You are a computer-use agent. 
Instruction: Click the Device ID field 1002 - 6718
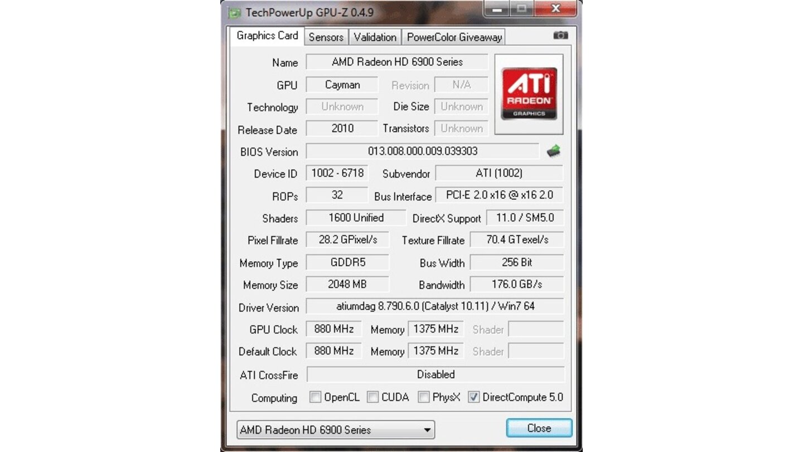tap(337, 173)
